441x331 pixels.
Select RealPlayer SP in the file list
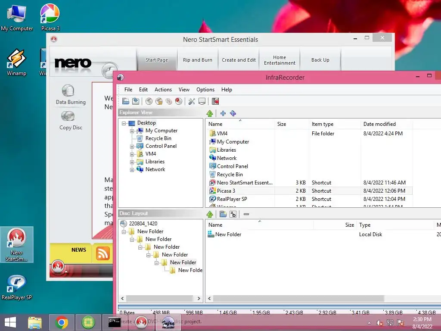(232, 199)
